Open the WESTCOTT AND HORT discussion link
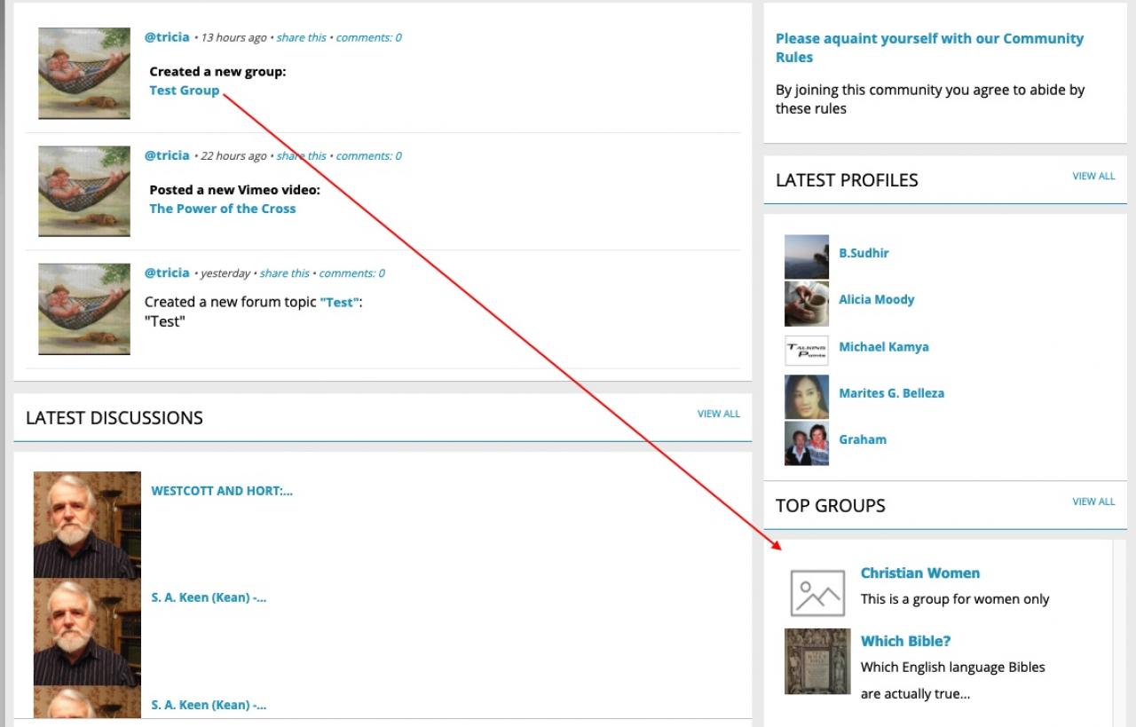This screenshot has width=1136, height=727. (222, 491)
